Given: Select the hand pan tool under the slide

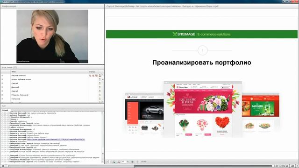Looking at the screenshot, I should (x=108, y=162).
